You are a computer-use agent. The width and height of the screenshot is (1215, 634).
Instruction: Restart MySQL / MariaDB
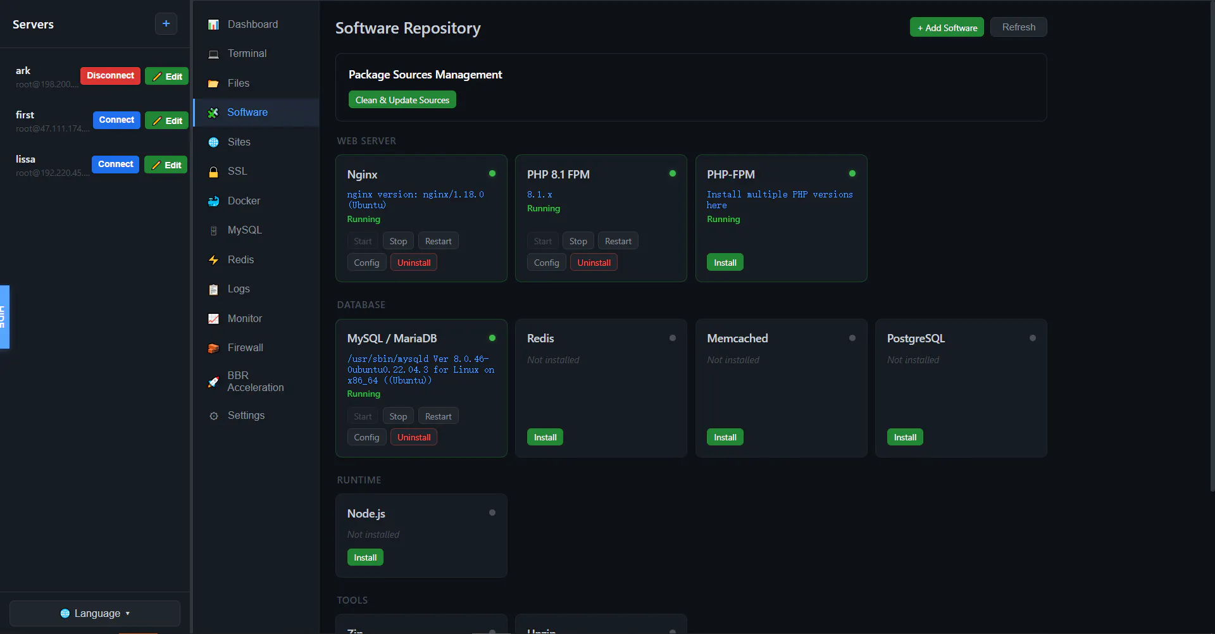(x=438, y=416)
